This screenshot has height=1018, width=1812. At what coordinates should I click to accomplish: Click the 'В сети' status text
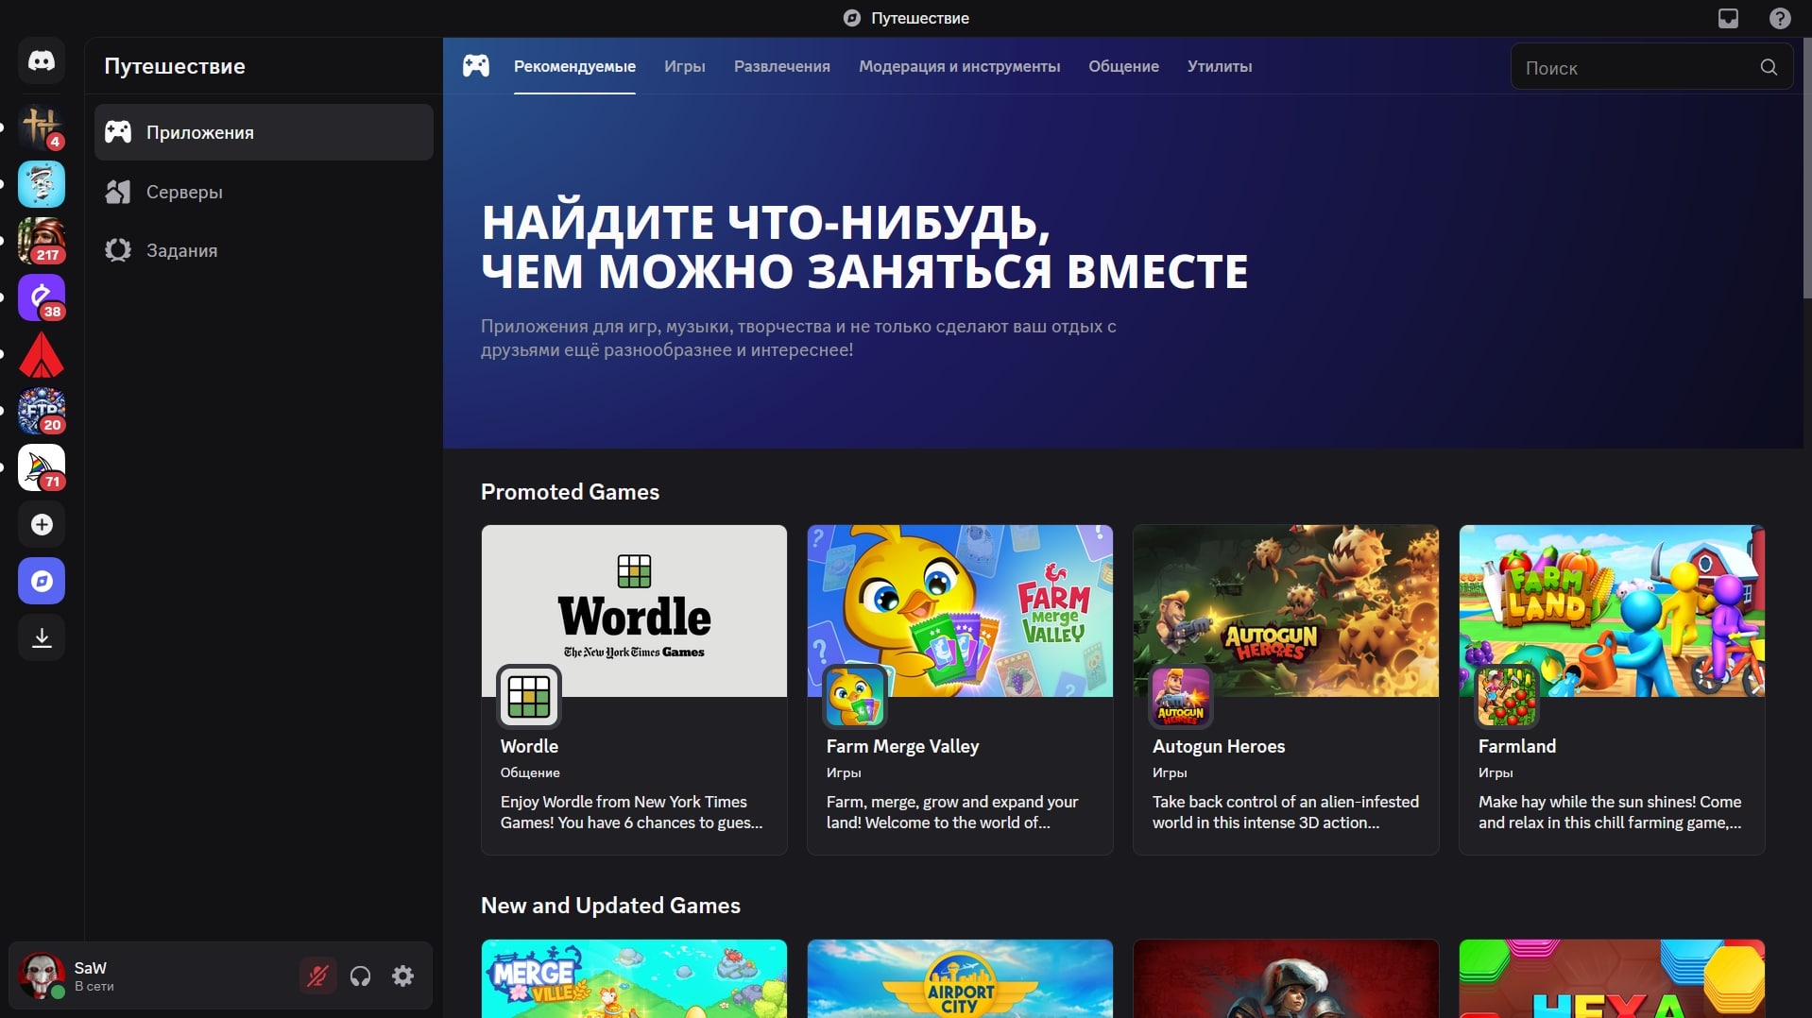pos(94,986)
